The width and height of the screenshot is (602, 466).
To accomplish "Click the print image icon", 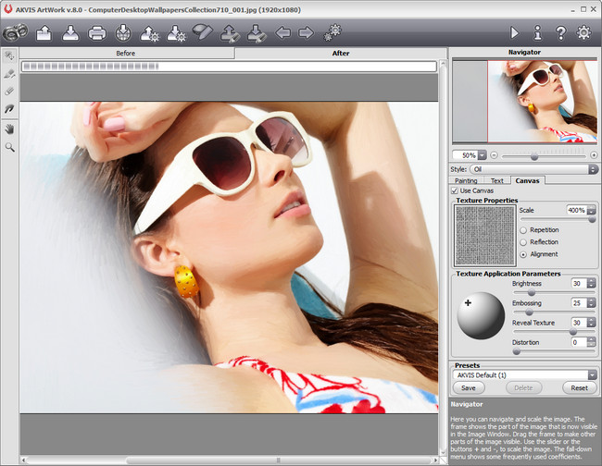I will tap(96, 33).
